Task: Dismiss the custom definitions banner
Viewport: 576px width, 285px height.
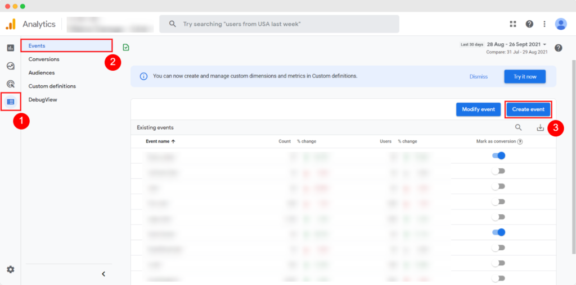Action: (478, 76)
